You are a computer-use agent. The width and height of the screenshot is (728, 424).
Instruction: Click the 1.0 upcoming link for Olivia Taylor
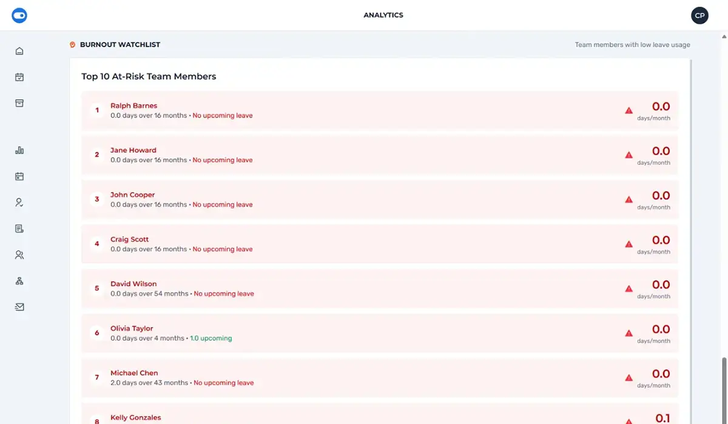211,338
